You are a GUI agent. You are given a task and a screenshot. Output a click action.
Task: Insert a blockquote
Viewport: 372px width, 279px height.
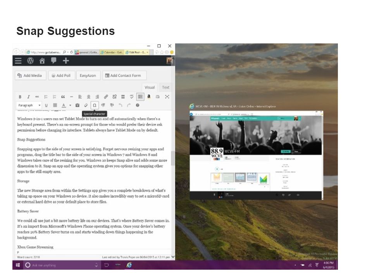63,97
